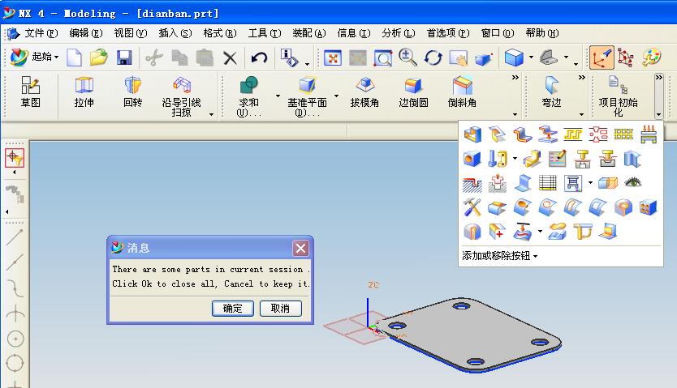Open the 格式(R) Format menu
This screenshot has height=388, width=677.
(220, 33)
